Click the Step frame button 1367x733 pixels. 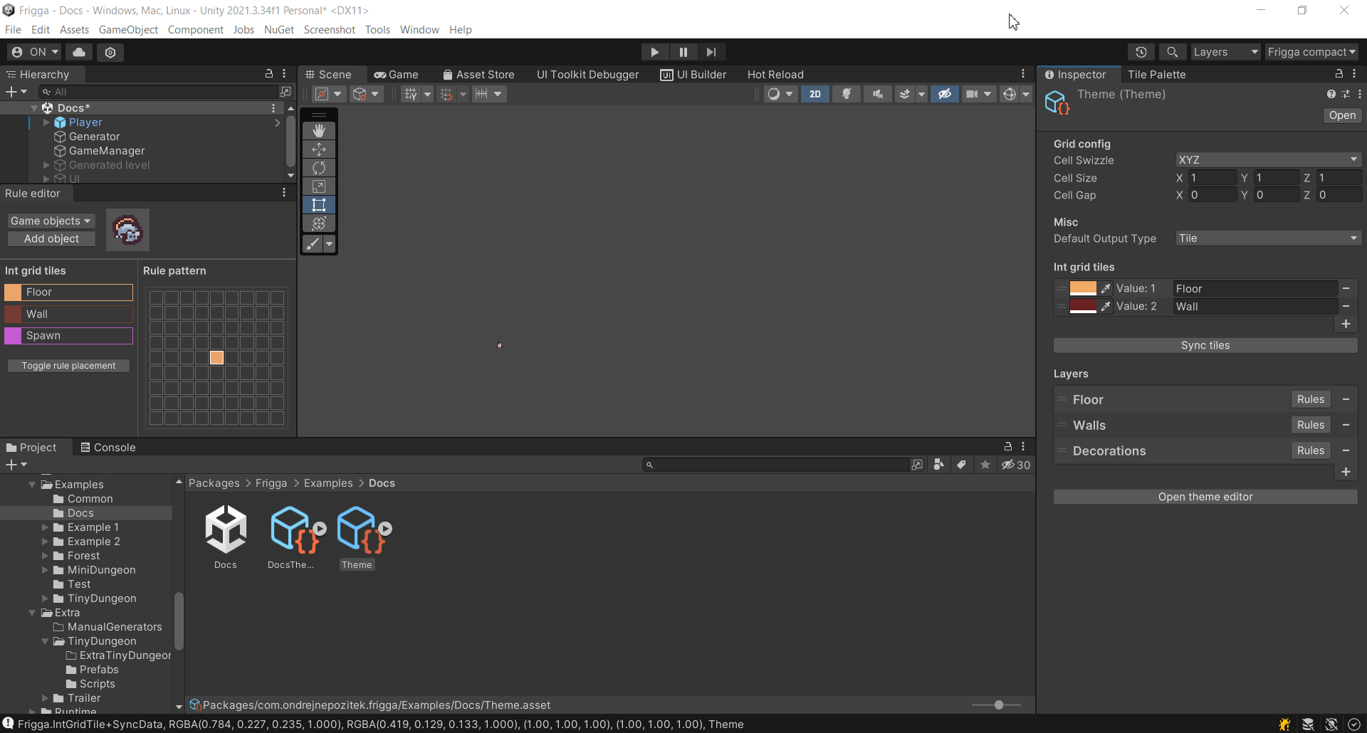point(711,52)
